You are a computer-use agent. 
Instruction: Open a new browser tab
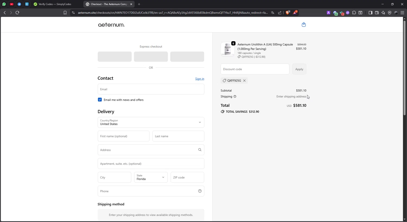click(139, 4)
